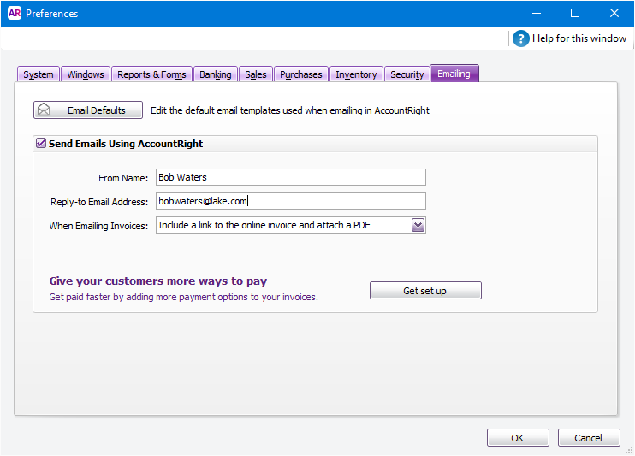The width and height of the screenshot is (635, 456).
Task: Focus the Reply-to Email Address field
Action: [x=290, y=201]
